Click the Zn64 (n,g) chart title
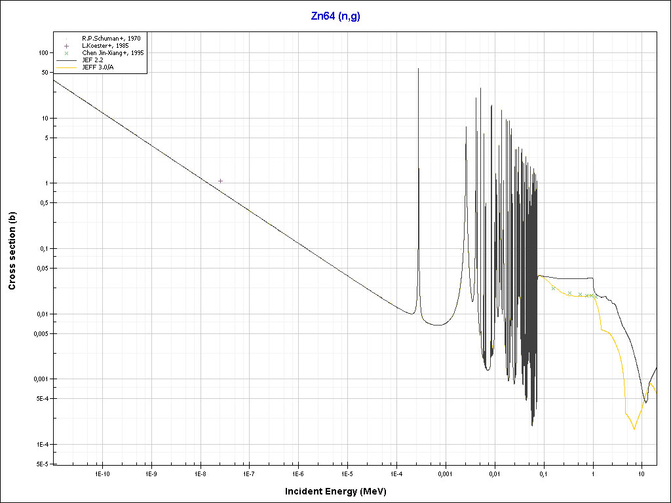The height and width of the screenshot is (503, 671). click(x=335, y=16)
